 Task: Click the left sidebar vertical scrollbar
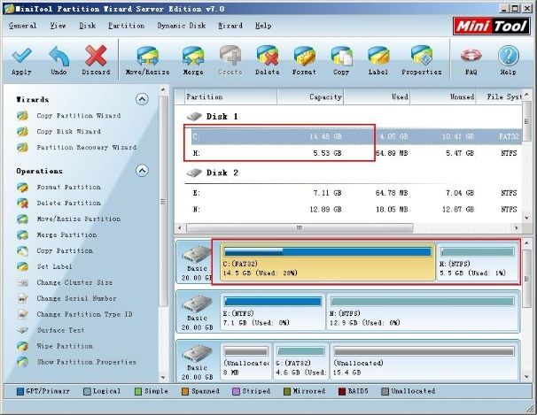pyautogui.click(x=163, y=202)
